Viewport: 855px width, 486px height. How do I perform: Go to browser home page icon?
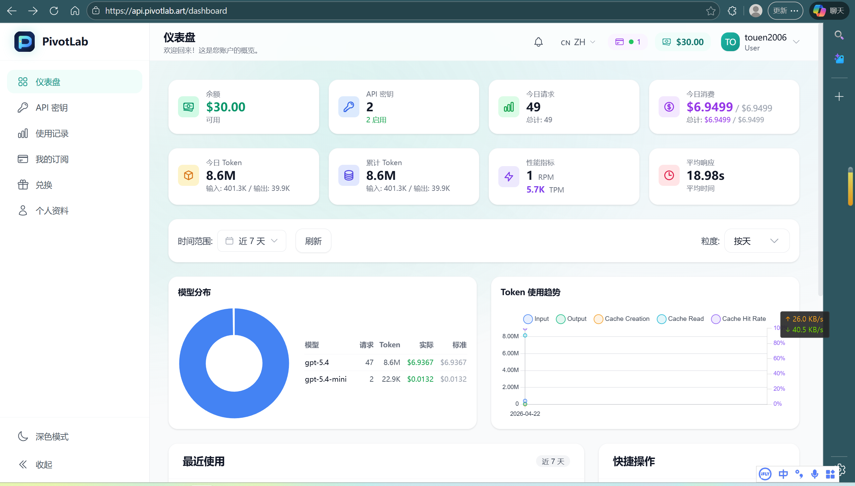coord(75,11)
